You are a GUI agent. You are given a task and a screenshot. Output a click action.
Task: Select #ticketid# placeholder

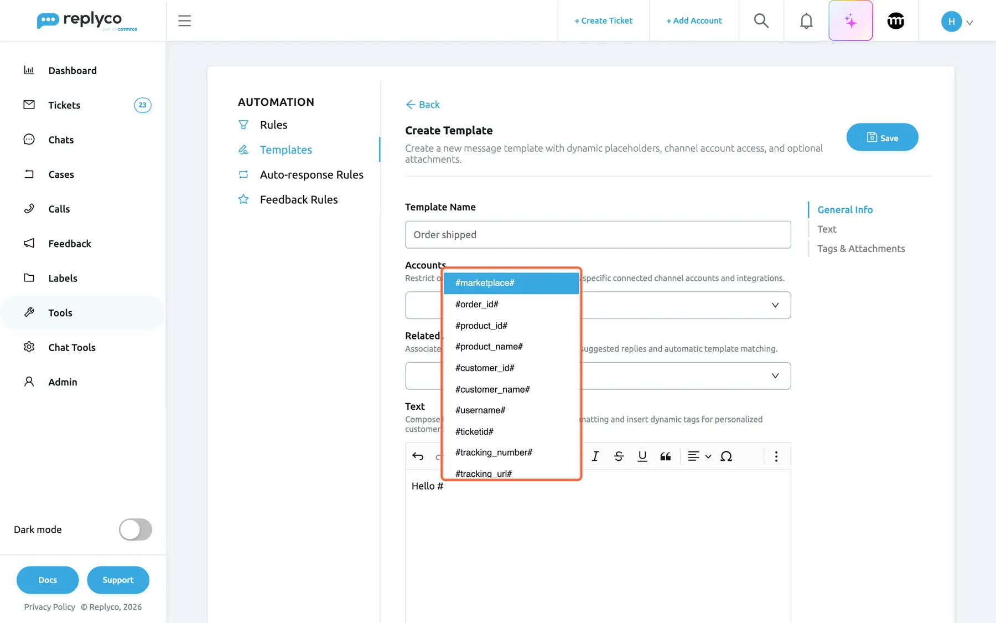point(511,431)
